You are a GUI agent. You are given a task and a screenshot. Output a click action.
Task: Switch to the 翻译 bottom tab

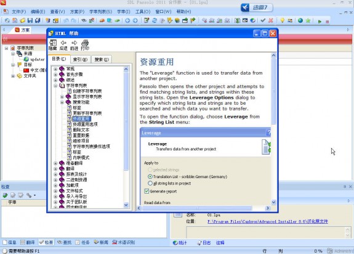tap(28, 242)
